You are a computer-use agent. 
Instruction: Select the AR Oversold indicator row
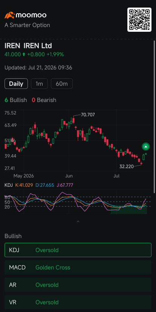[x=78, y=285]
